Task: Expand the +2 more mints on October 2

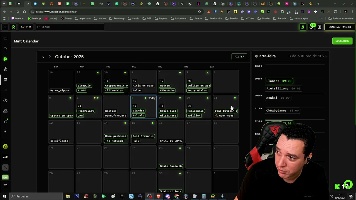Action: (162, 81)
